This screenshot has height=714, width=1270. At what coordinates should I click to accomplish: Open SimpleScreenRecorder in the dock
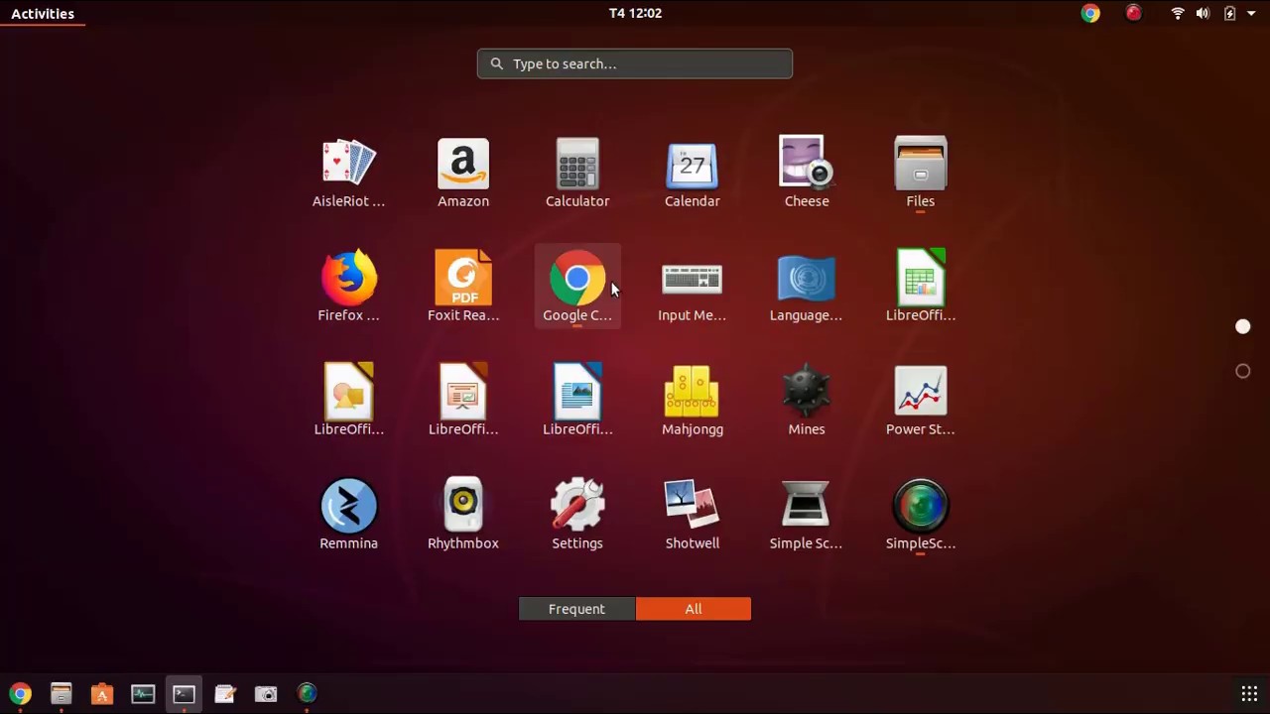(307, 693)
